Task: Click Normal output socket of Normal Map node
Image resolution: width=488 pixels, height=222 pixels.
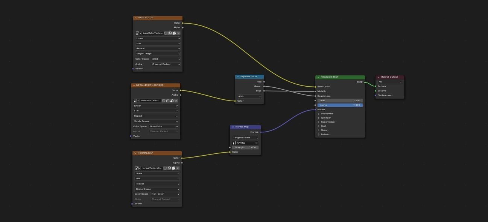Action: click(x=261, y=132)
